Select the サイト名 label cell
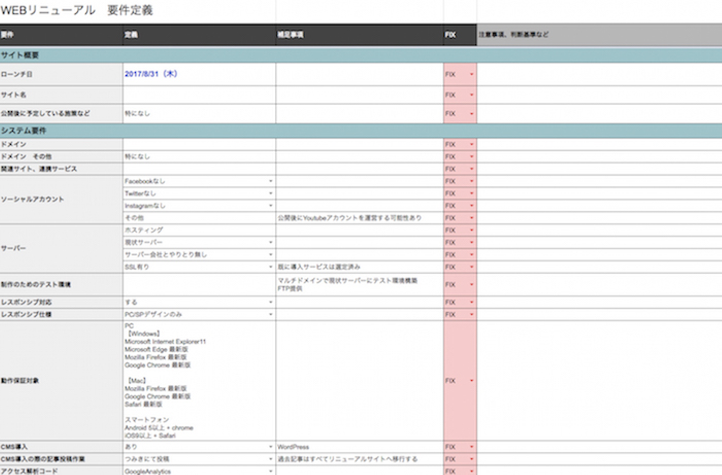This screenshot has width=722, height=475. click(x=61, y=95)
